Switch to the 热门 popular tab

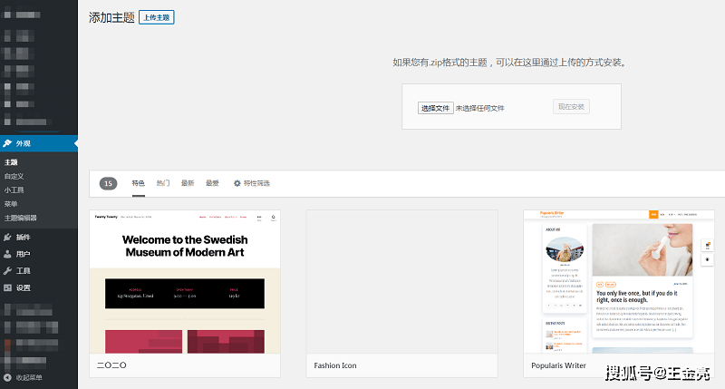[x=163, y=183]
